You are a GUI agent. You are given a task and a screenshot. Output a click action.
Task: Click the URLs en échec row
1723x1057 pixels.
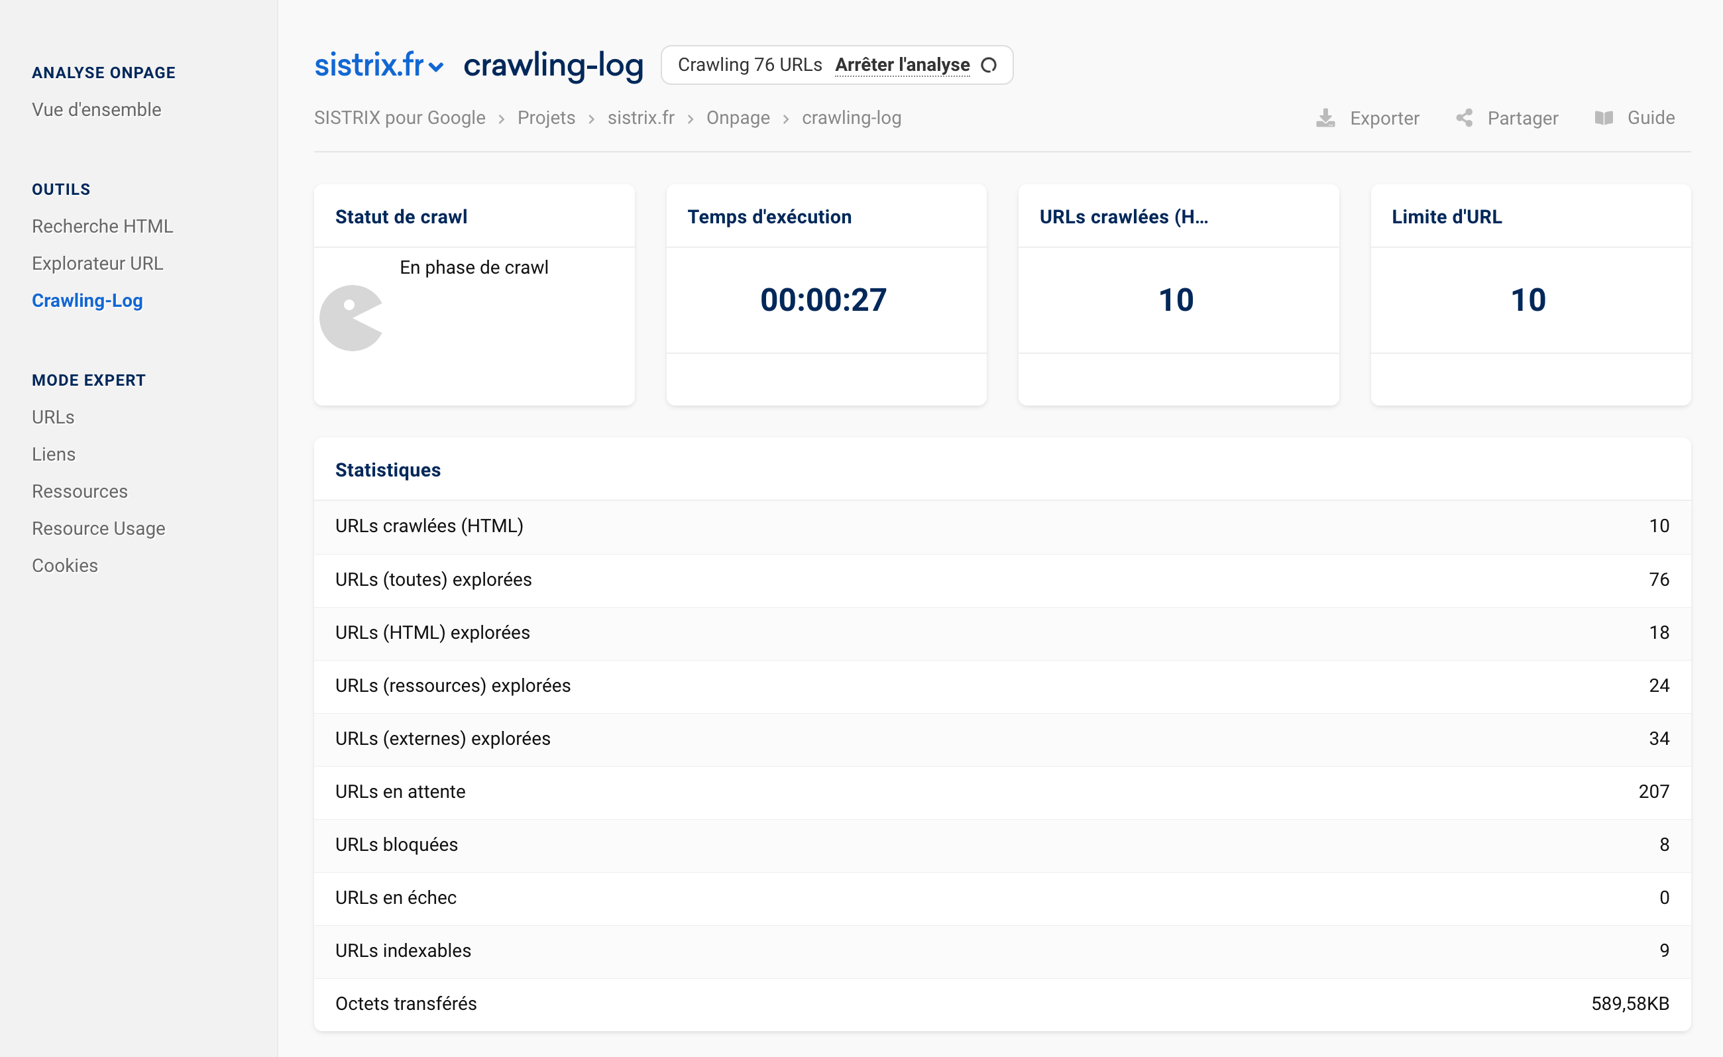click(1002, 899)
